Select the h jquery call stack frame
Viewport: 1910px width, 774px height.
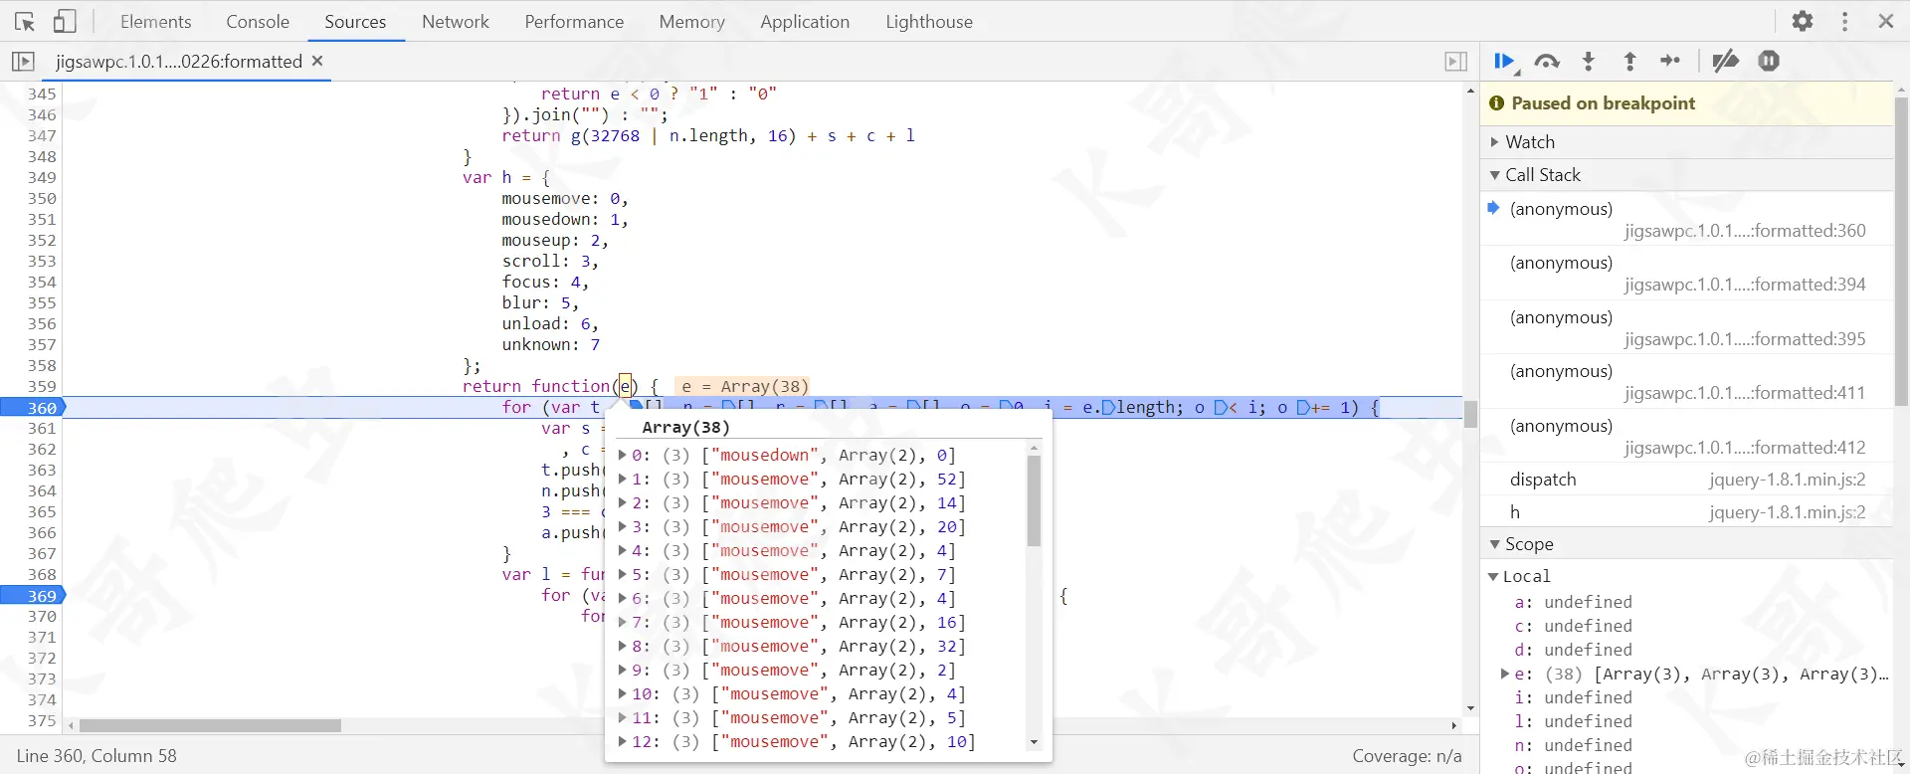click(x=1687, y=512)
